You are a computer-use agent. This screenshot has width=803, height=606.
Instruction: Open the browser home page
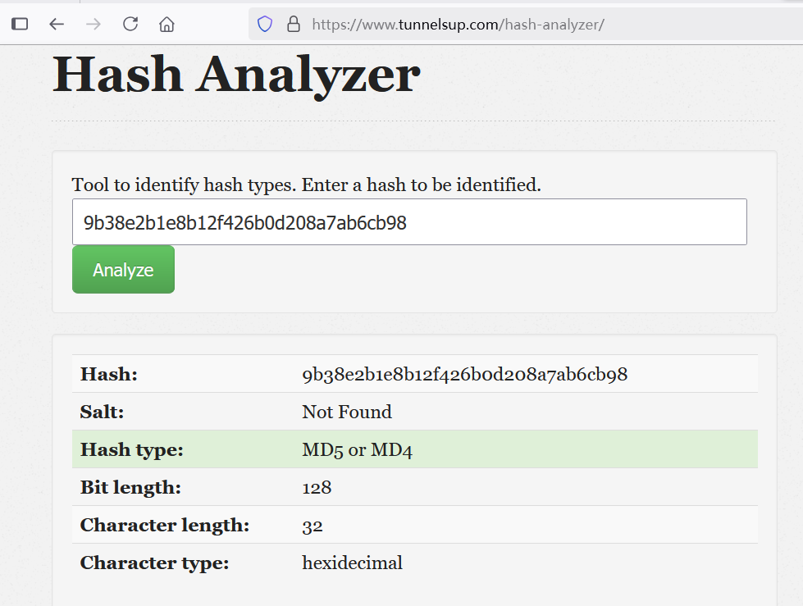pyautogui.click(x=167, y=24)
